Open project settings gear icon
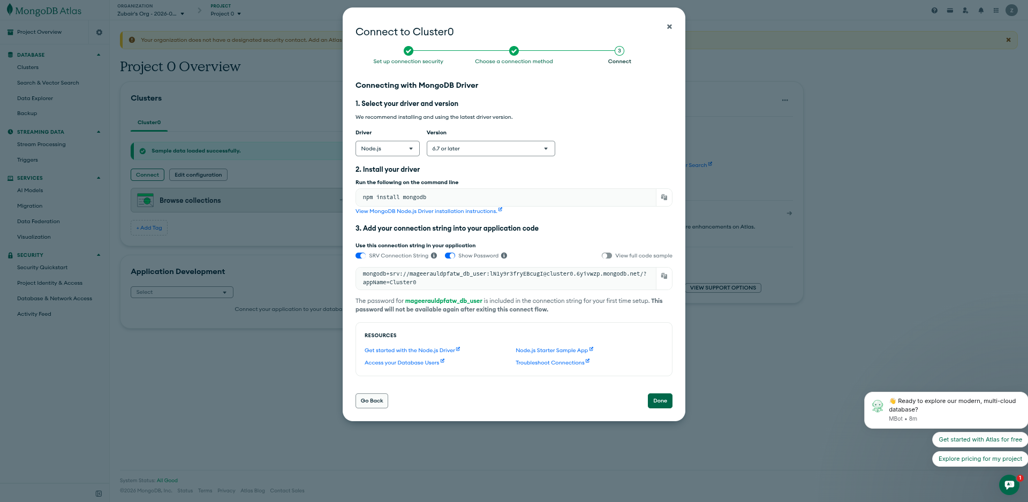This screenshot has width=1028, height=502. tap(99, 32)
